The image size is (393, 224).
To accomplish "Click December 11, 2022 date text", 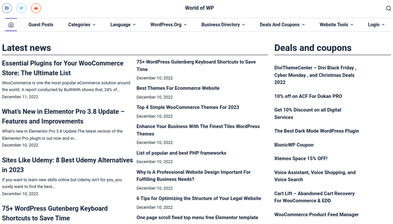I will tap(20, 97).
